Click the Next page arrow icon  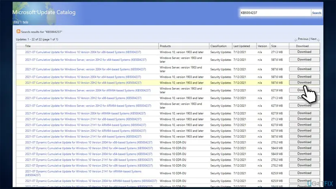tap(319, 40)
